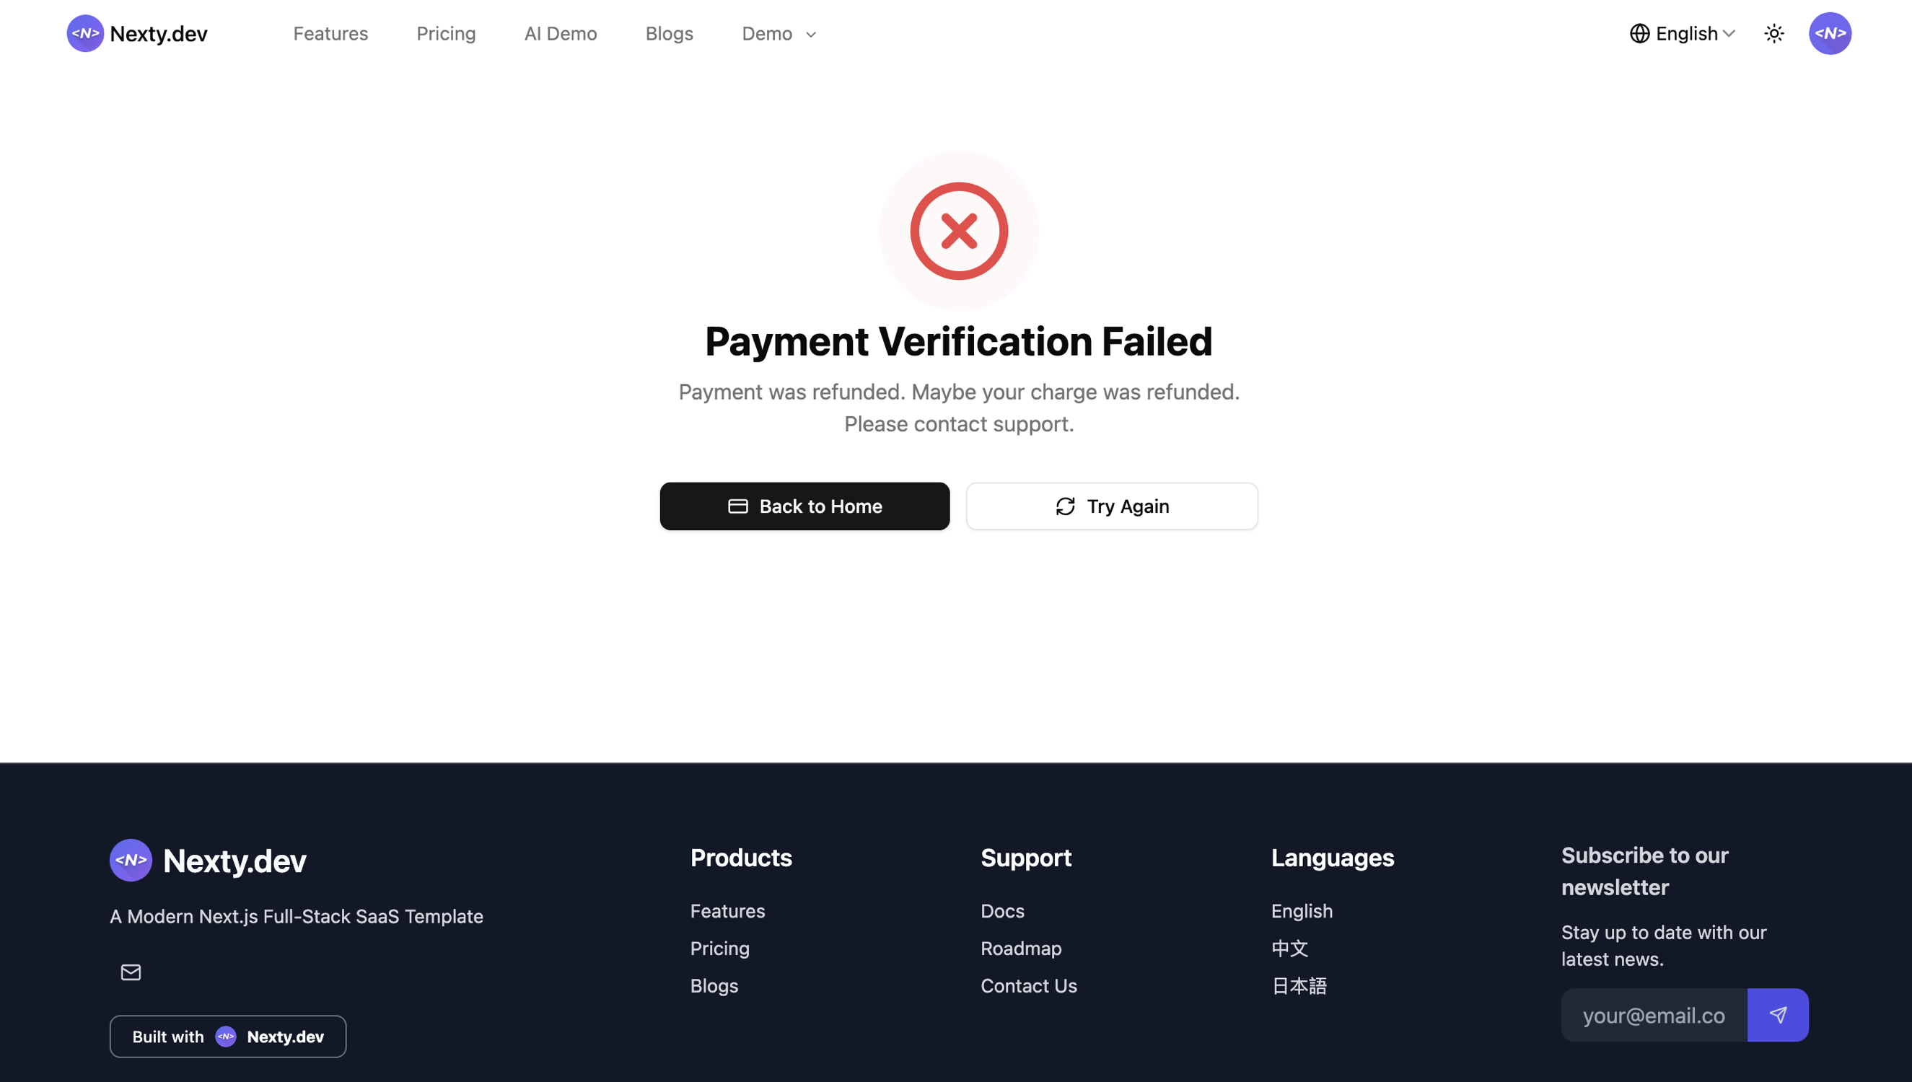
Task: Click the footer email envelope icon
Action: tap(131, 972)
